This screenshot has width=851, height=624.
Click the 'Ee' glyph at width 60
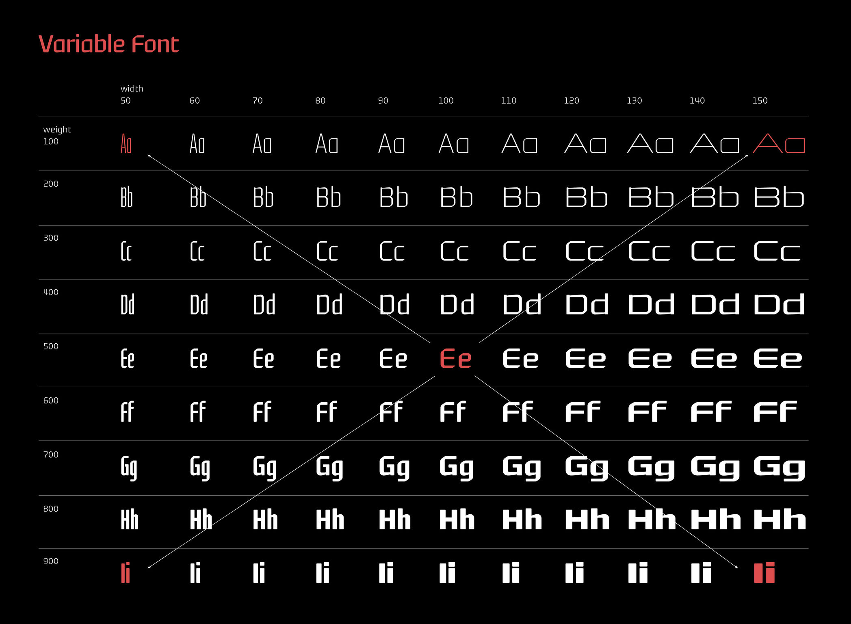point(198,359)
